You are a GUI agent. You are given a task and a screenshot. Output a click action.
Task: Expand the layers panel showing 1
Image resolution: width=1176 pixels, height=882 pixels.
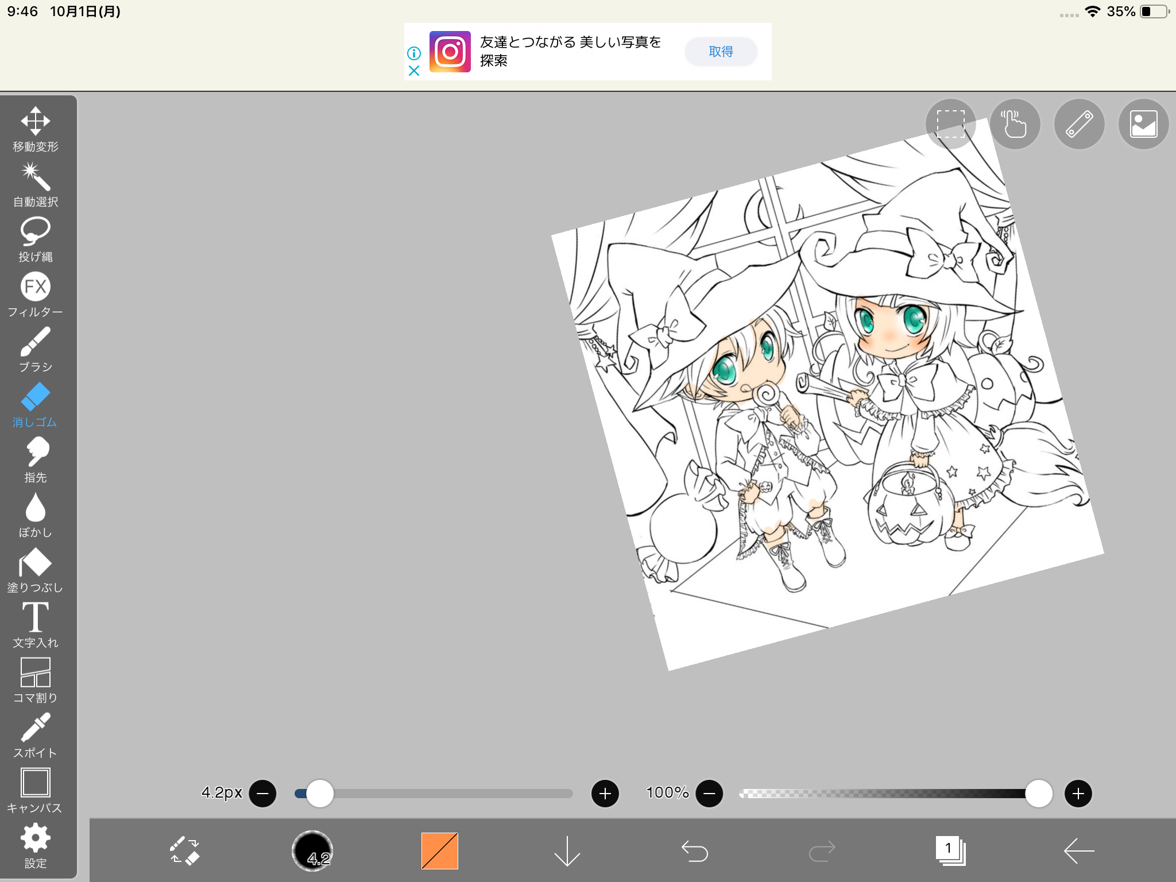[x=950, y=850]
